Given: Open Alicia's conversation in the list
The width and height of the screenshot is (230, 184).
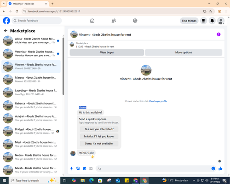Looking at the screenshot, I should tap(31, 41).
